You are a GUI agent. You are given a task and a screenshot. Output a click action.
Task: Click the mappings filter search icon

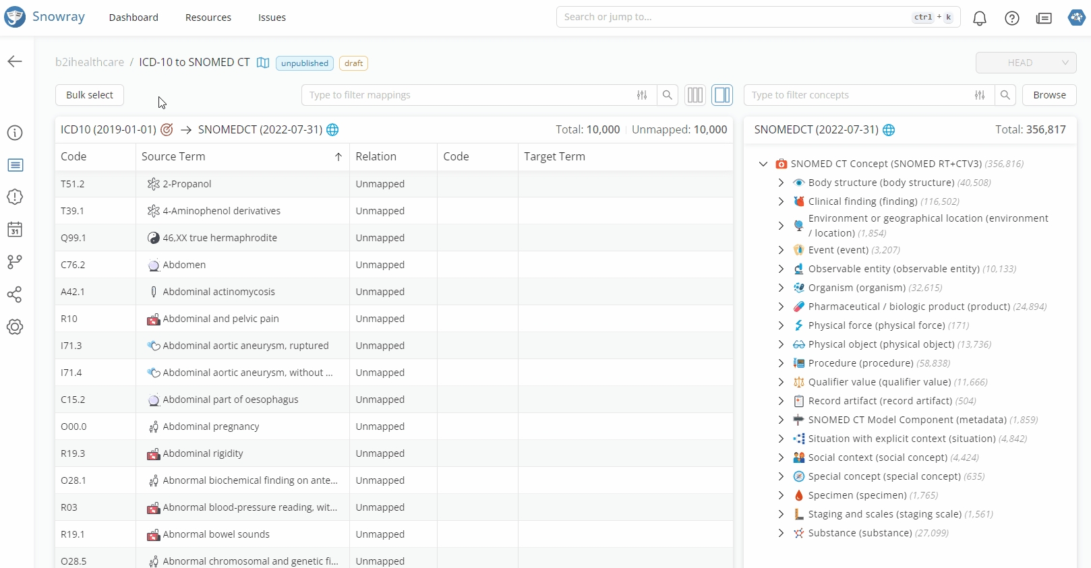(x=667, y=95)
